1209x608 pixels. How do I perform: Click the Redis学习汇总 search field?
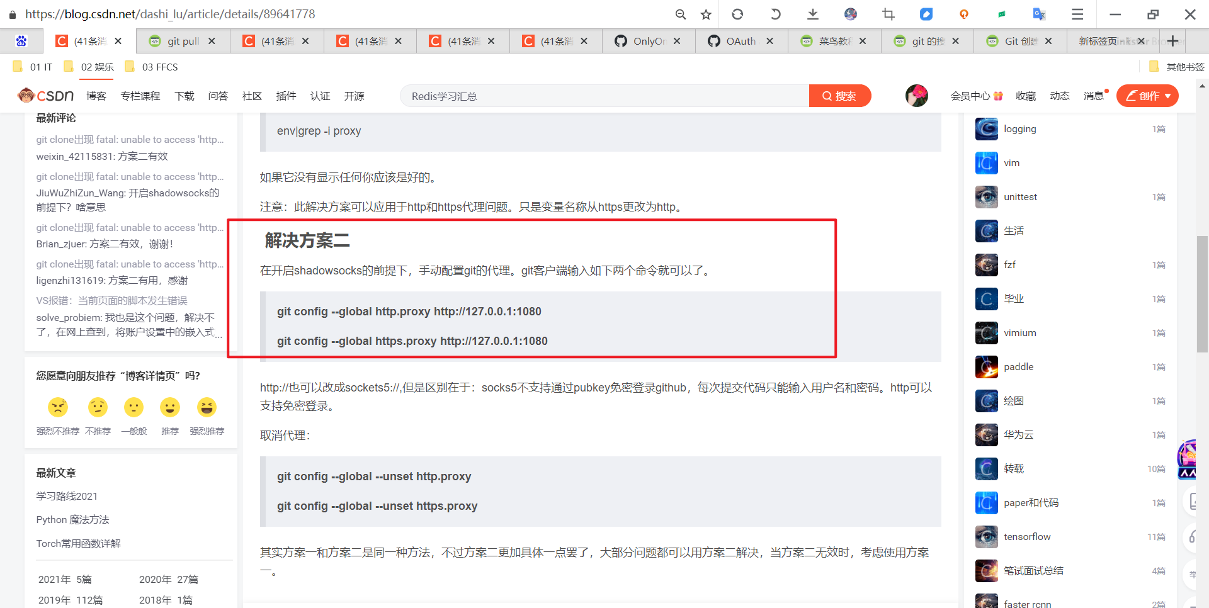click(604, 96)
